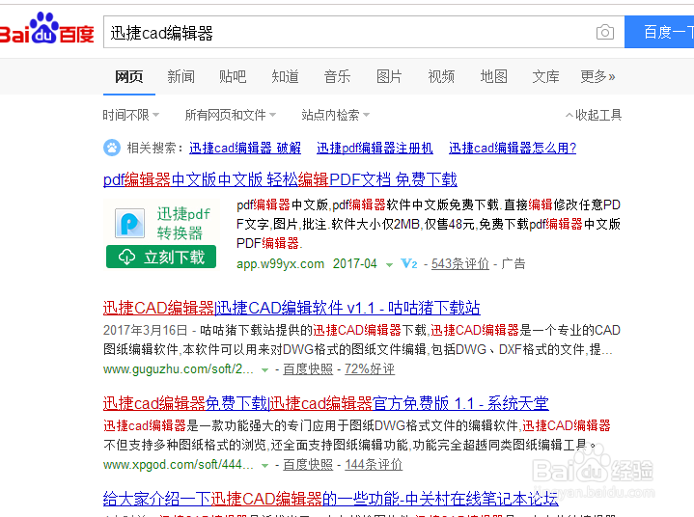Open the 144条评价 link

coord(374,464)
